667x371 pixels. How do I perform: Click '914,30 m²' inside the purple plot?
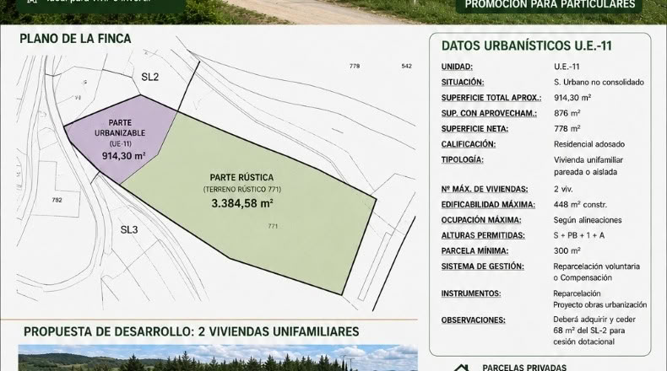(x=123, y=156)
